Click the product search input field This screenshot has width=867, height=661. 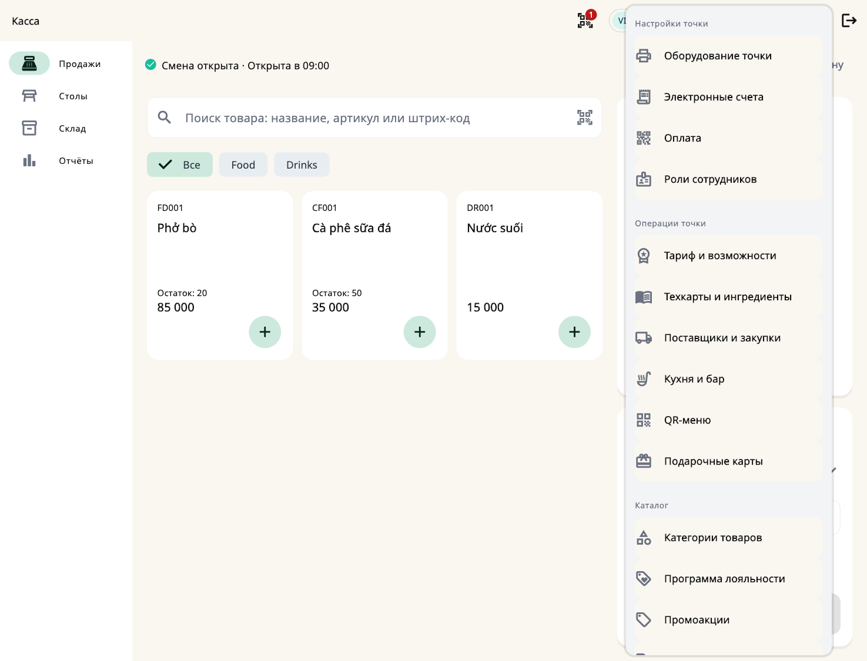pyautogui.click(x=374, y=118)
